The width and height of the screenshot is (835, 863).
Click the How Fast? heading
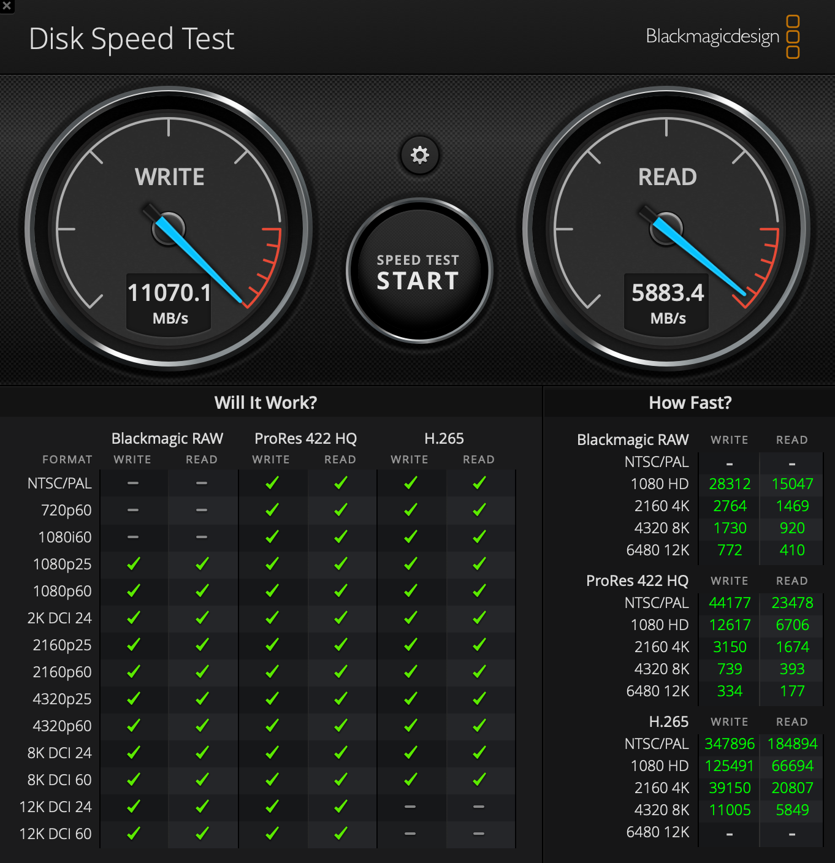click(690, 403)
